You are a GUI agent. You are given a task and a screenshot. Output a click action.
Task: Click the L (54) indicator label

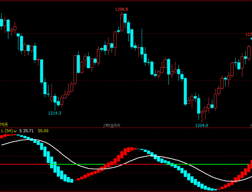7,131
